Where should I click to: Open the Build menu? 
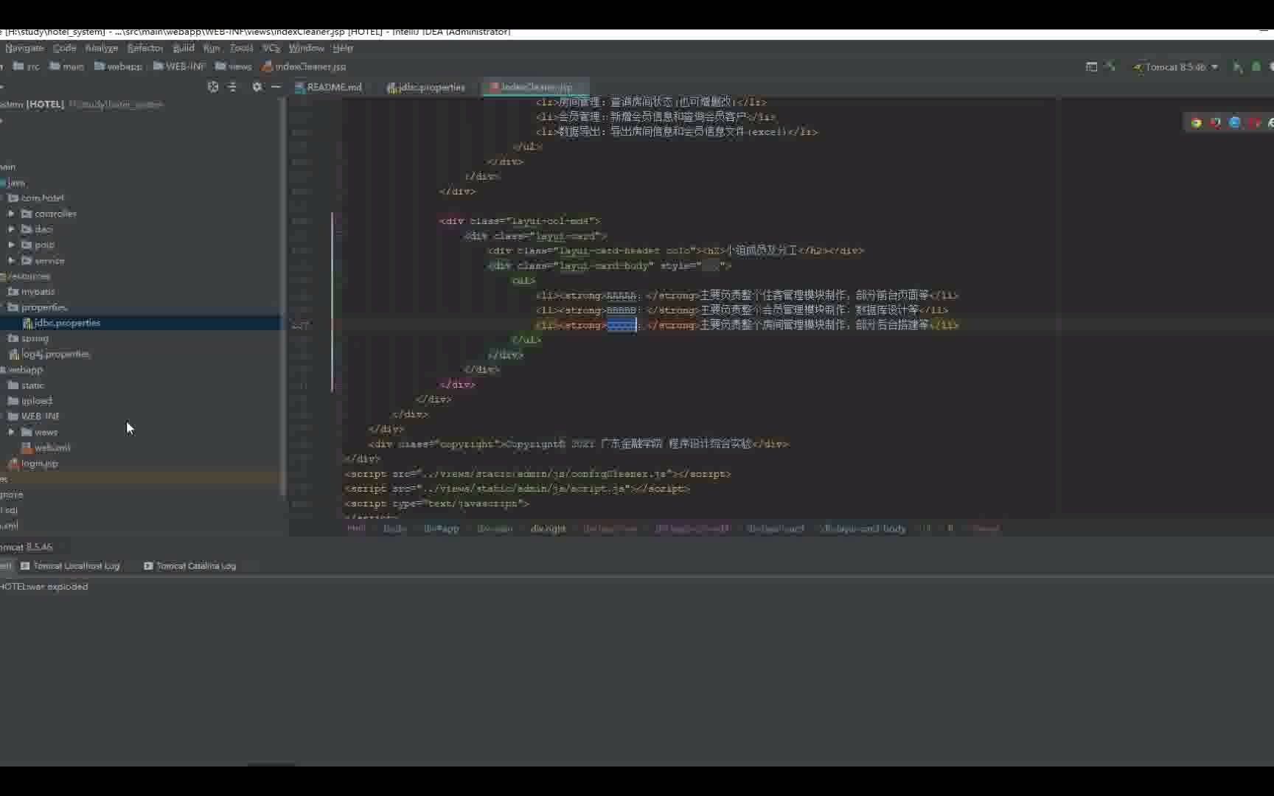184,48
